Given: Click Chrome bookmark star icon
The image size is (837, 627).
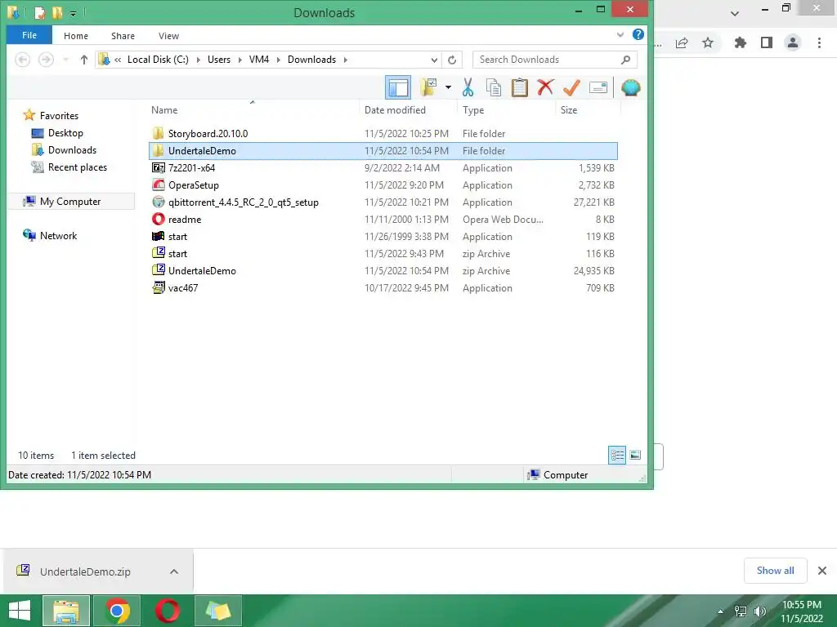Looking at the screenshot, I should tap(707, 42).
